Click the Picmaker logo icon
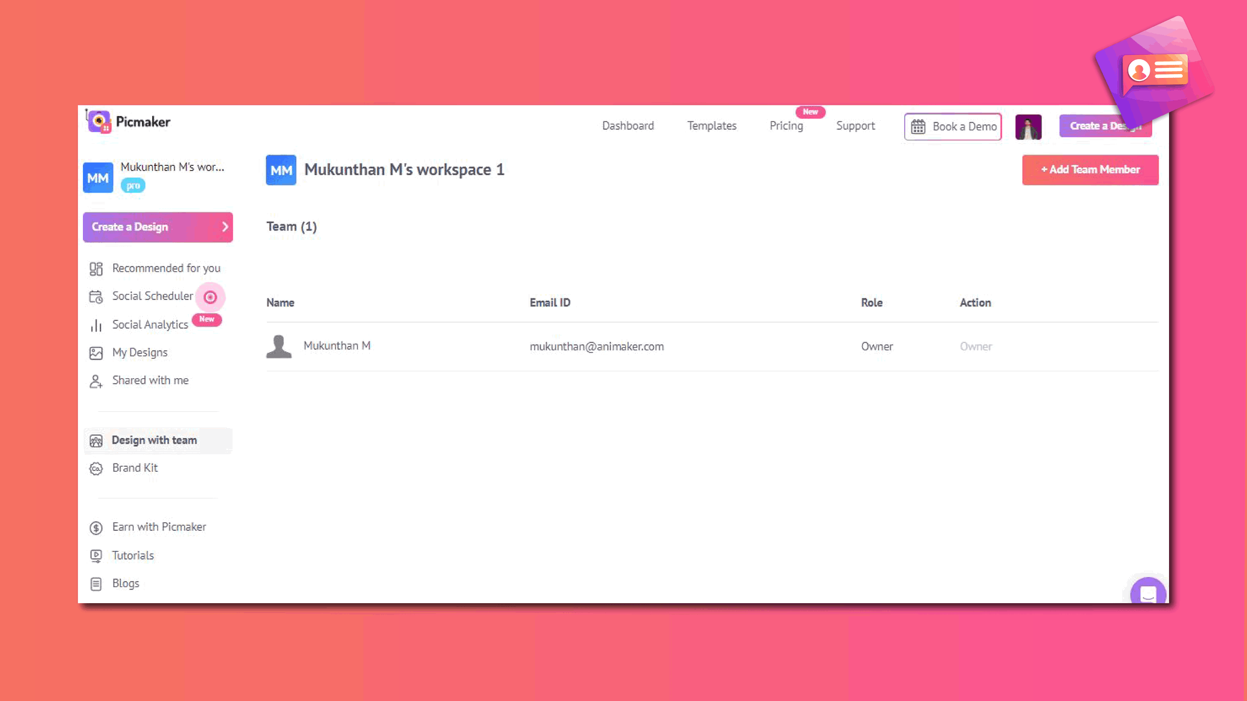1247x701 pixels. [99, 122]
